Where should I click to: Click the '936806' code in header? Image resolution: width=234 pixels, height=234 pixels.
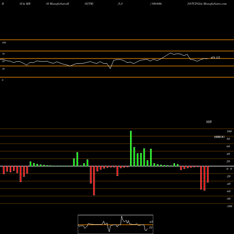[x=157, y=4]
